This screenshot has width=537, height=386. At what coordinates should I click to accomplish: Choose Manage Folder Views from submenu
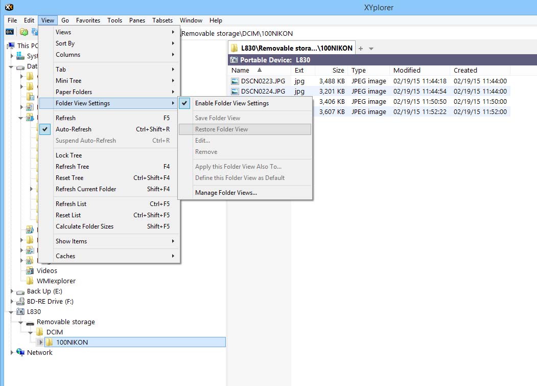point(226,193)
